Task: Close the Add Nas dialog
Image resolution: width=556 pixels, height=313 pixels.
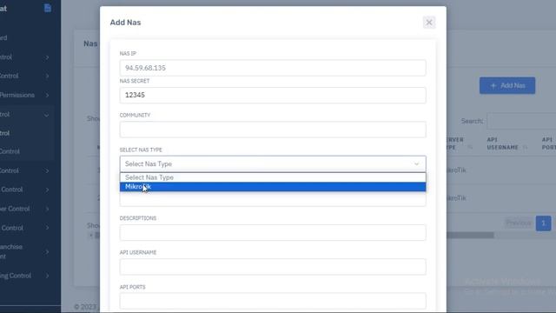Action: coord(428,23)
